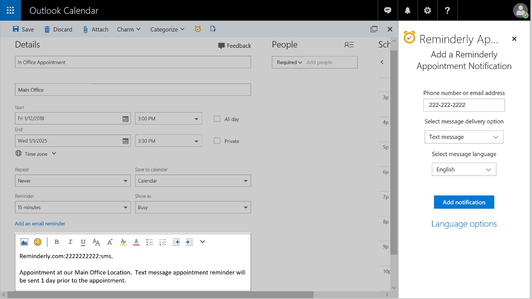The height and width of the screenshot is (299, 532).
Task: Click the document add-in icon in toolbar
Action: pyautogui.click(x=213, y=29)
